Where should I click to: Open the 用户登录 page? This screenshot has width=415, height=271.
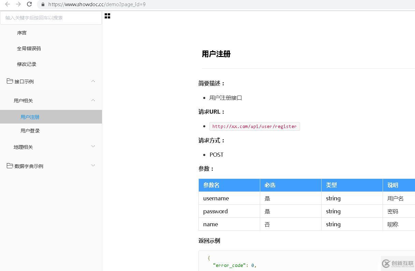[x=30, y=131]
